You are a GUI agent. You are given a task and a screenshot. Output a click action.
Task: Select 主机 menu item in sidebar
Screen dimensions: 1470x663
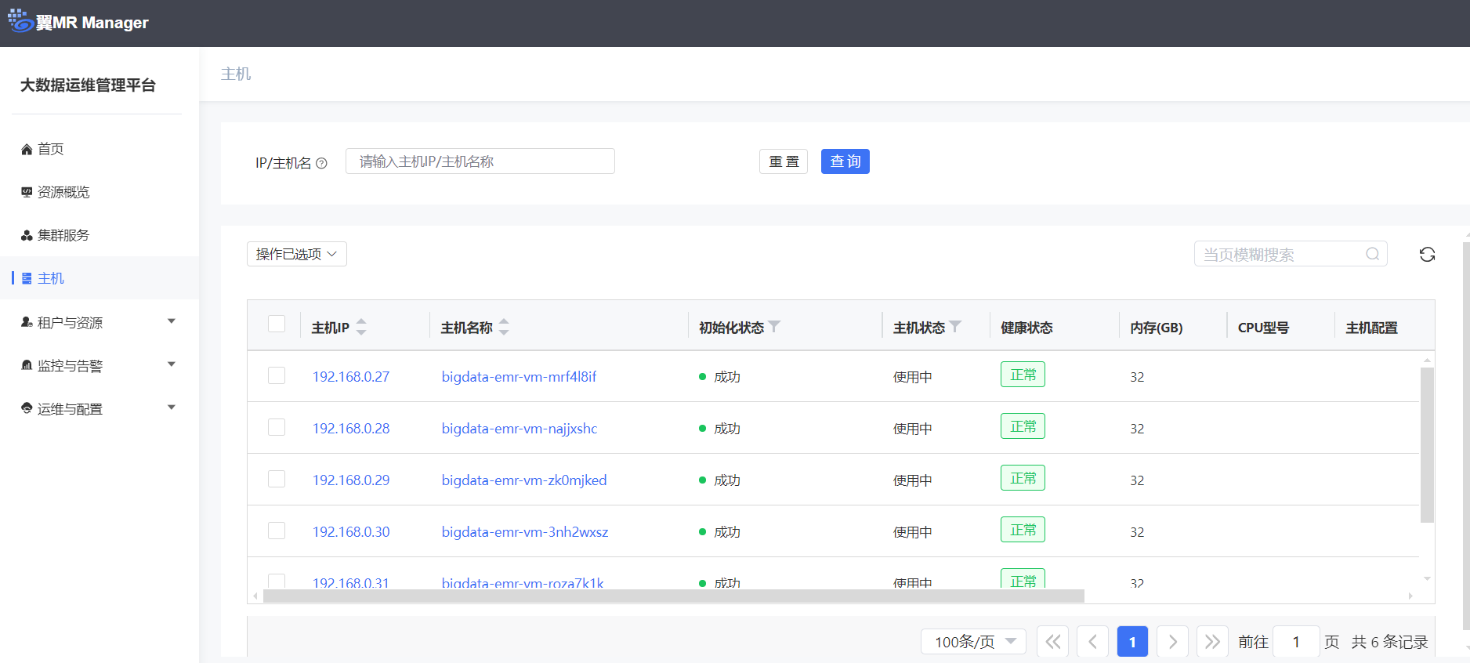[100, 278]
